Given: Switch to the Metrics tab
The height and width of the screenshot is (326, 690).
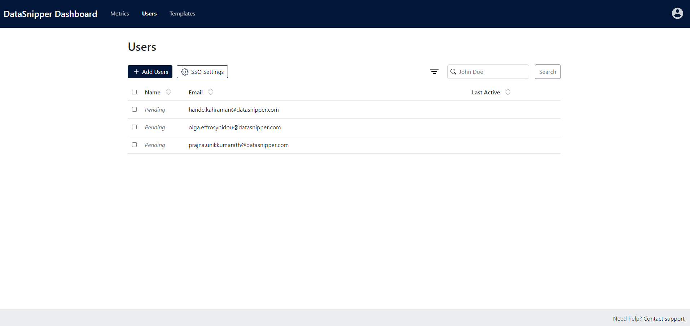Looking at the screenshot, I should [119, 14].
